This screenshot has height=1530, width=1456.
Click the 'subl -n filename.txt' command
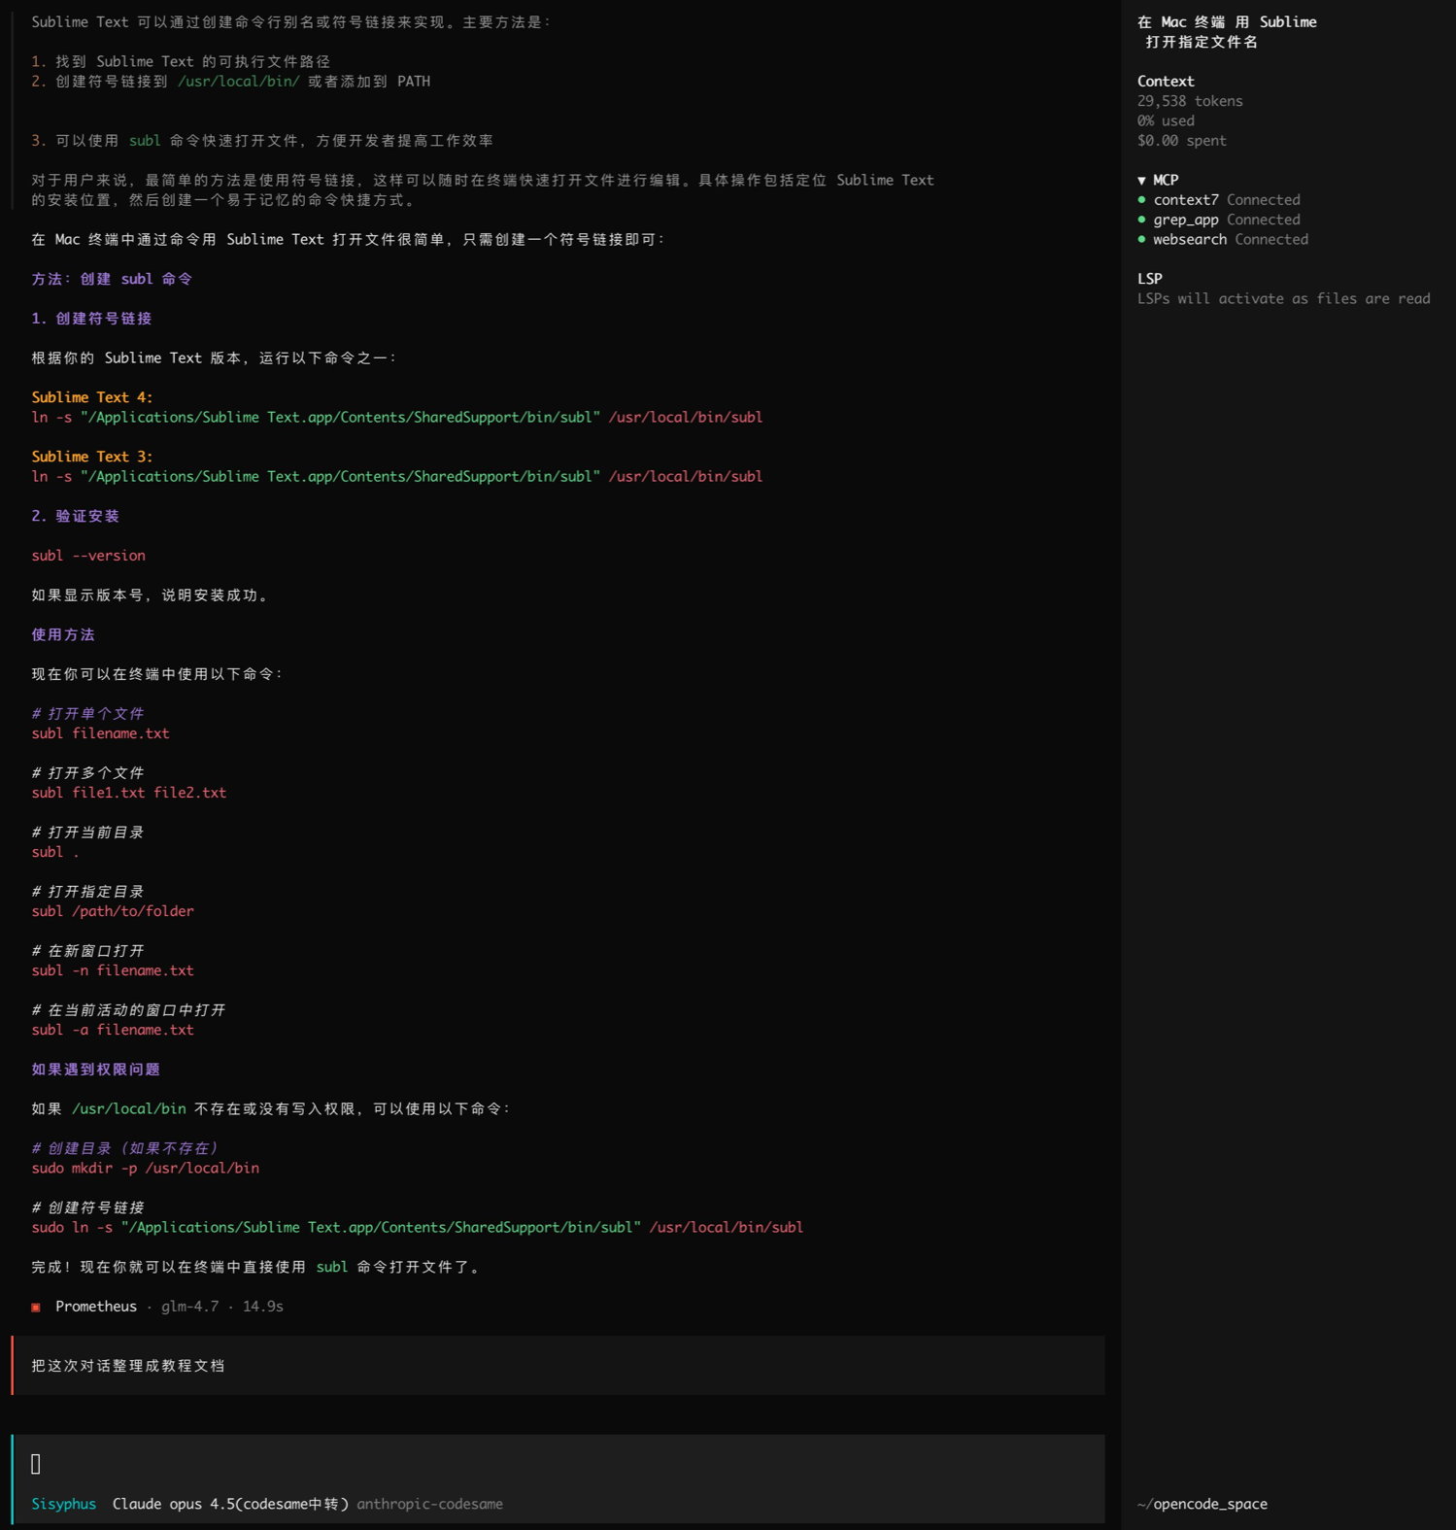click(113, 970)
